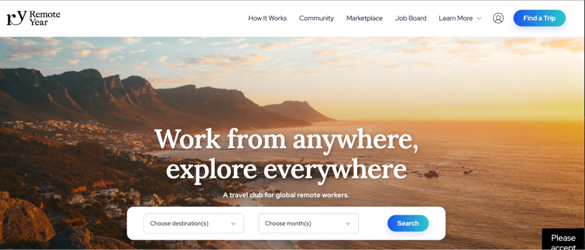
Task: Open the Choose destination(s) dropdown field
Action: [x=194, y=223]
